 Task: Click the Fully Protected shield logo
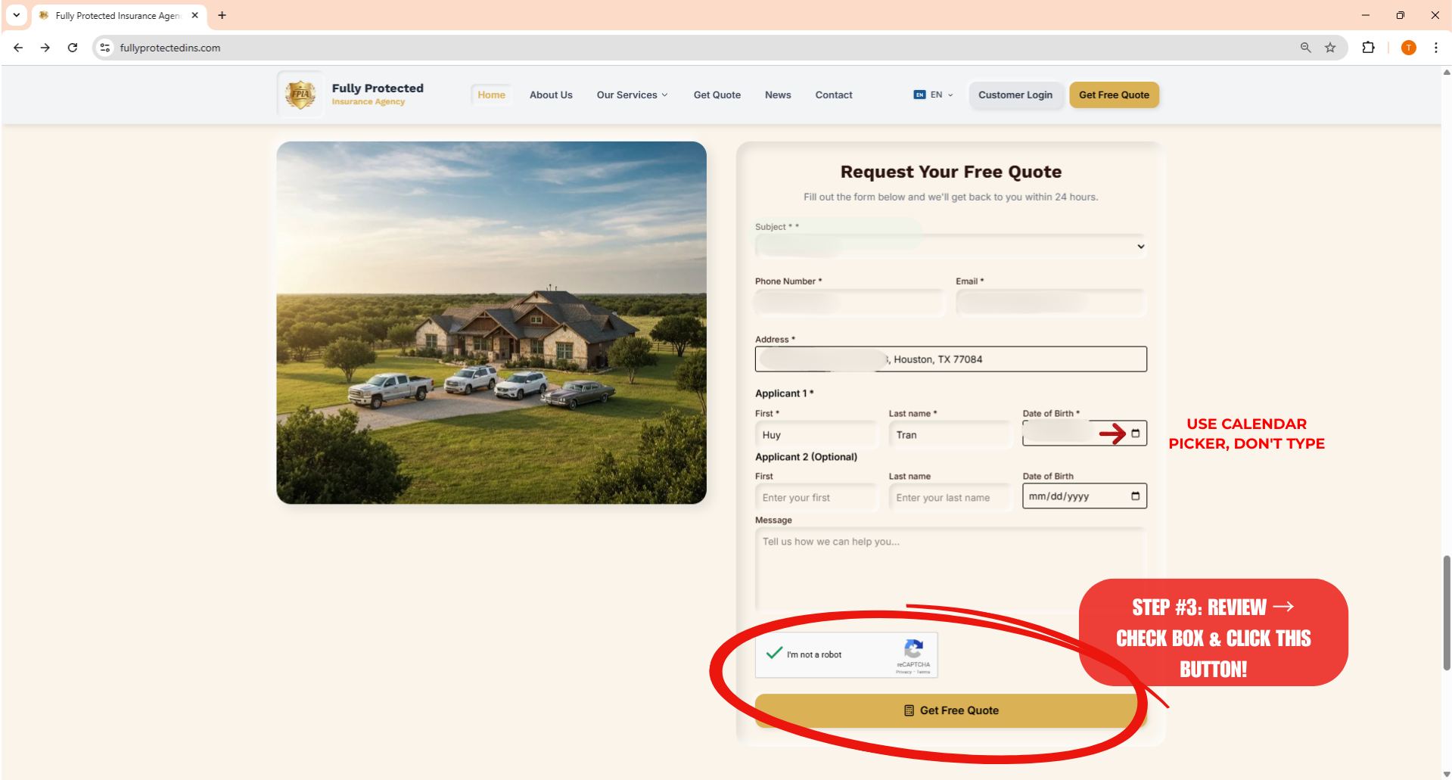(300, 95)
